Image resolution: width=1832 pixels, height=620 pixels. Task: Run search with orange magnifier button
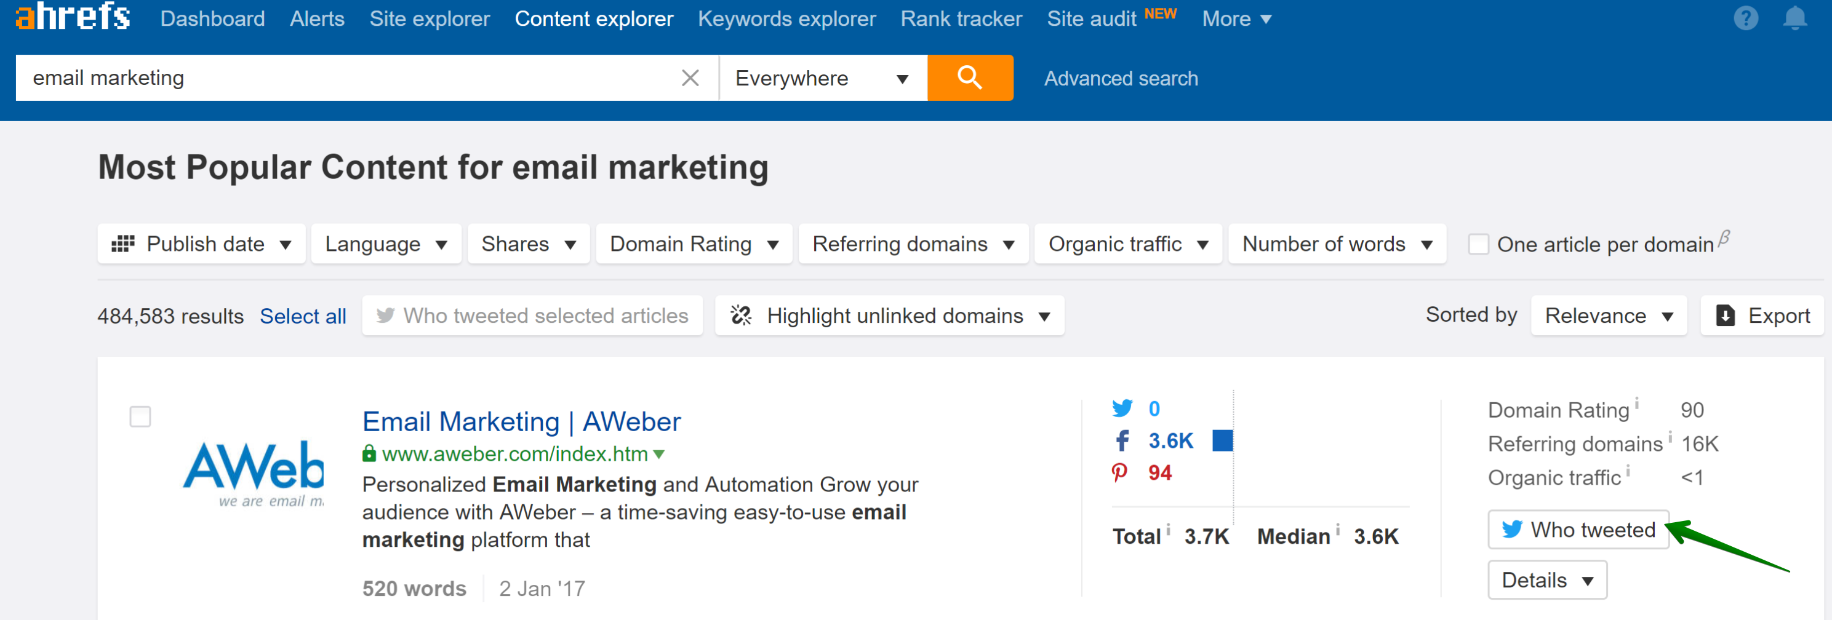(970, 77)
